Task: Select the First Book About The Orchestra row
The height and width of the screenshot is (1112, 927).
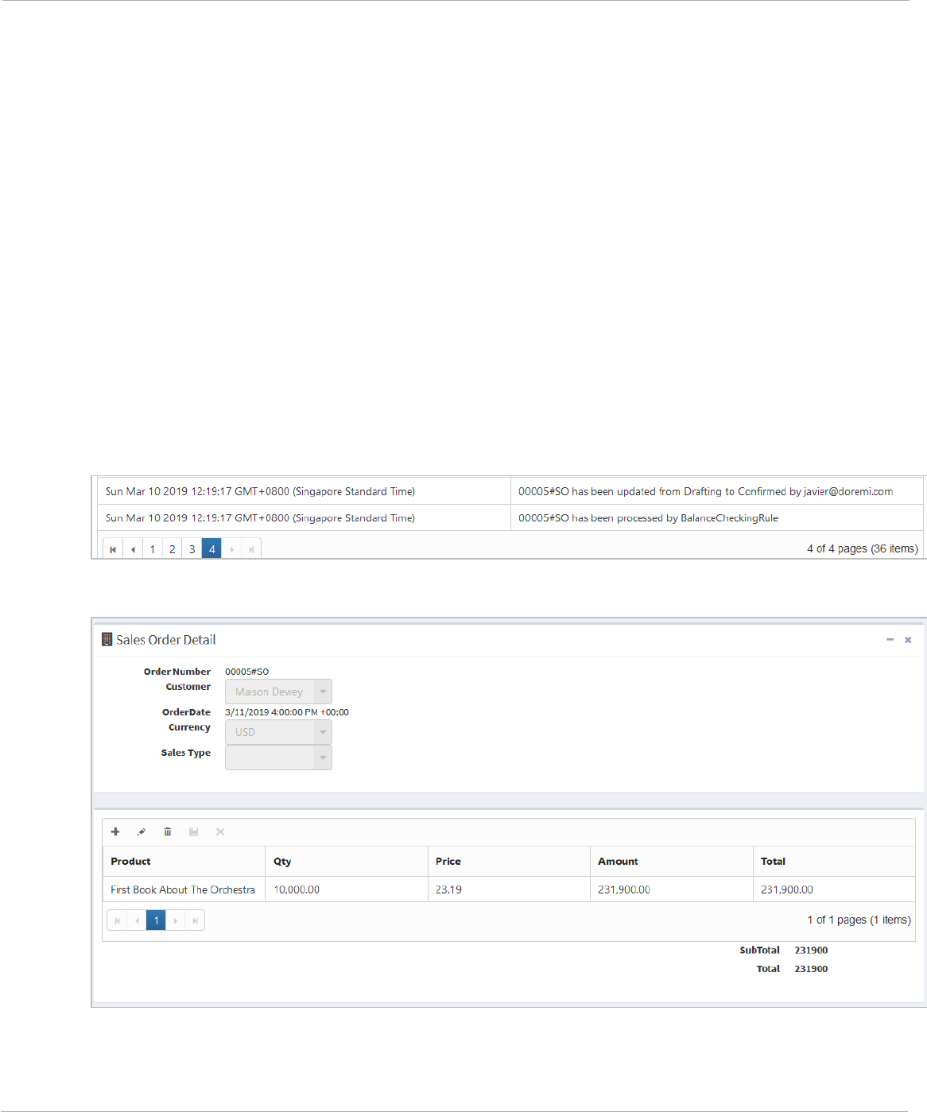Action: 509,889
